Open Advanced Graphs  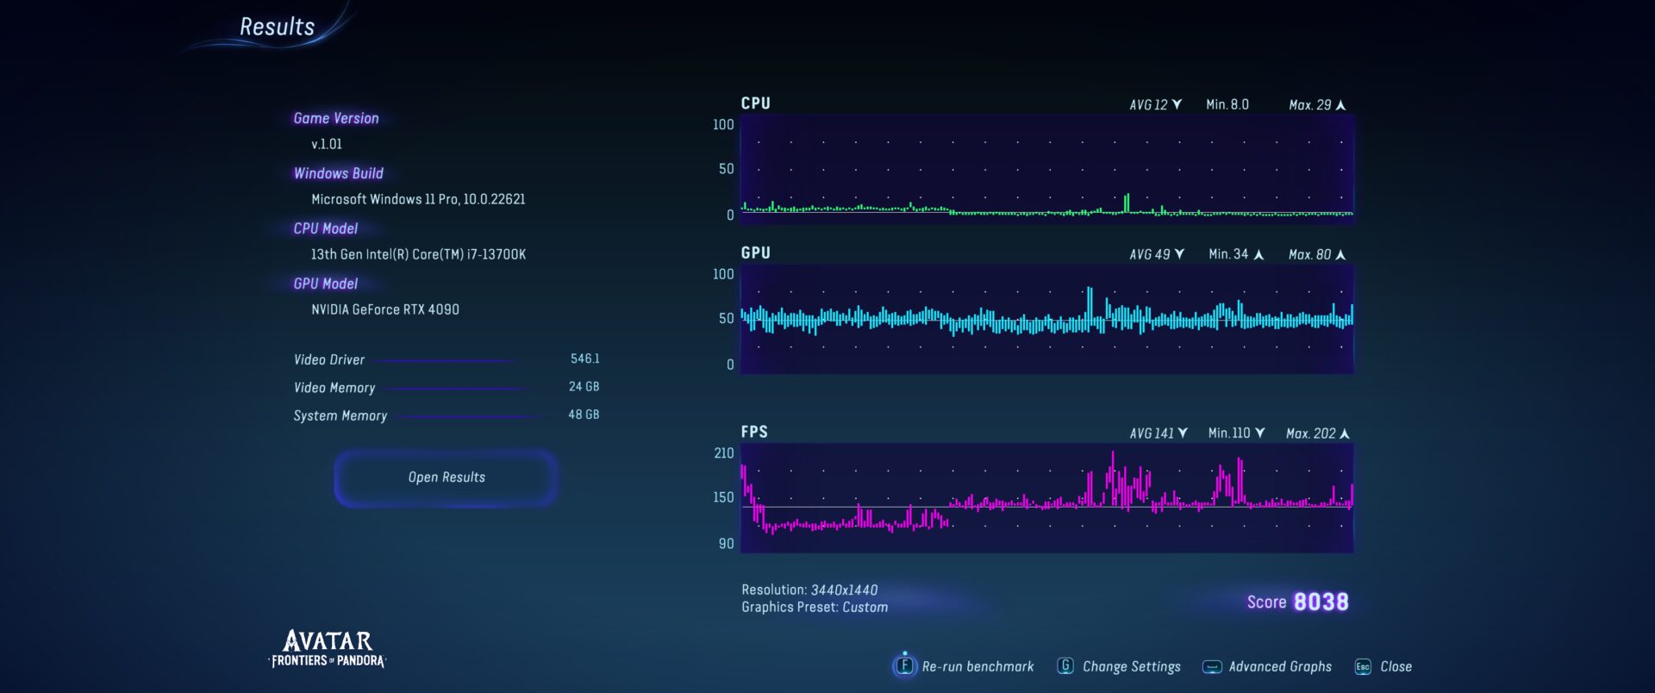pyautogui.click(x=1280, y=666)
